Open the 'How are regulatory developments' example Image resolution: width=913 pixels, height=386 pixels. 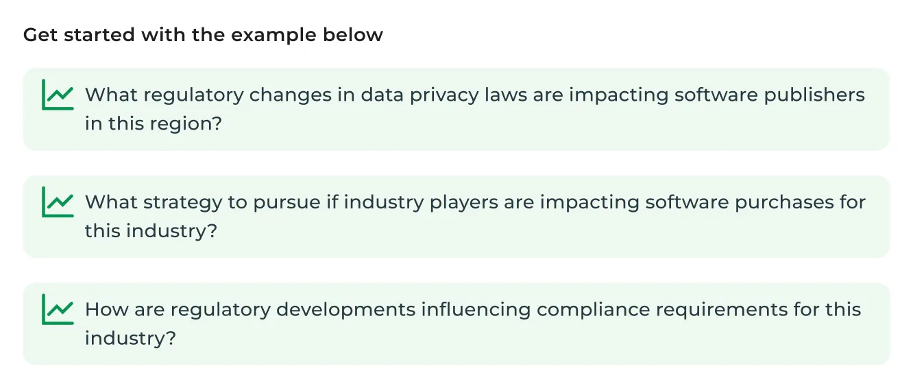point(456,324)
